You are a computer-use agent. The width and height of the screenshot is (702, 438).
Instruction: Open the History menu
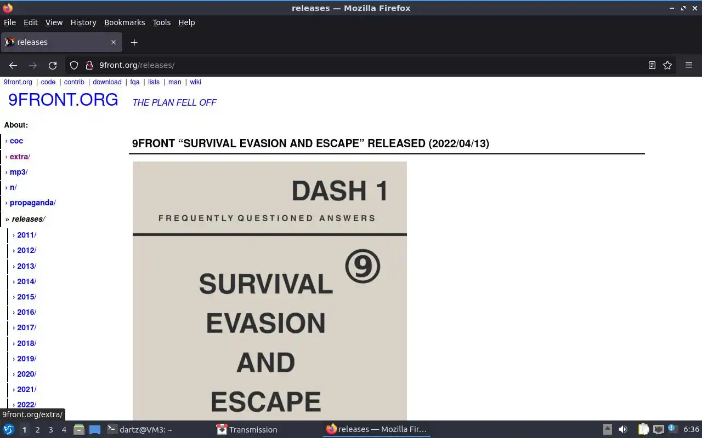coord(83,22)
